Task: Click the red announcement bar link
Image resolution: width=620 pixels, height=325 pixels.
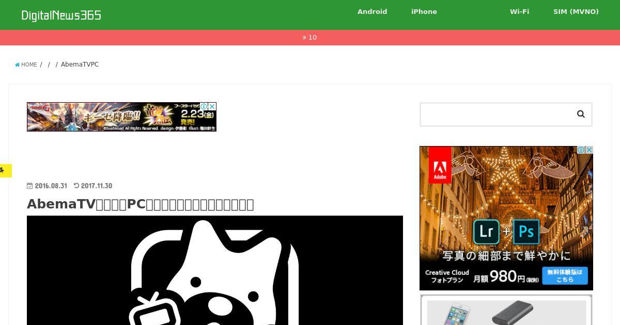Action: tap(309, 38)
